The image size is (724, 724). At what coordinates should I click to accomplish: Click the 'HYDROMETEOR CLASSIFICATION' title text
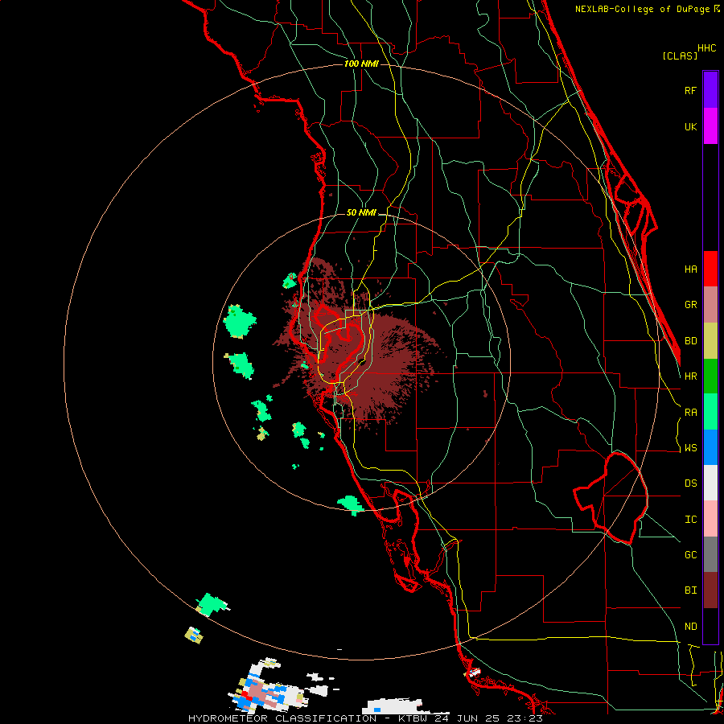pyautogui.click(x=282, y=718)
